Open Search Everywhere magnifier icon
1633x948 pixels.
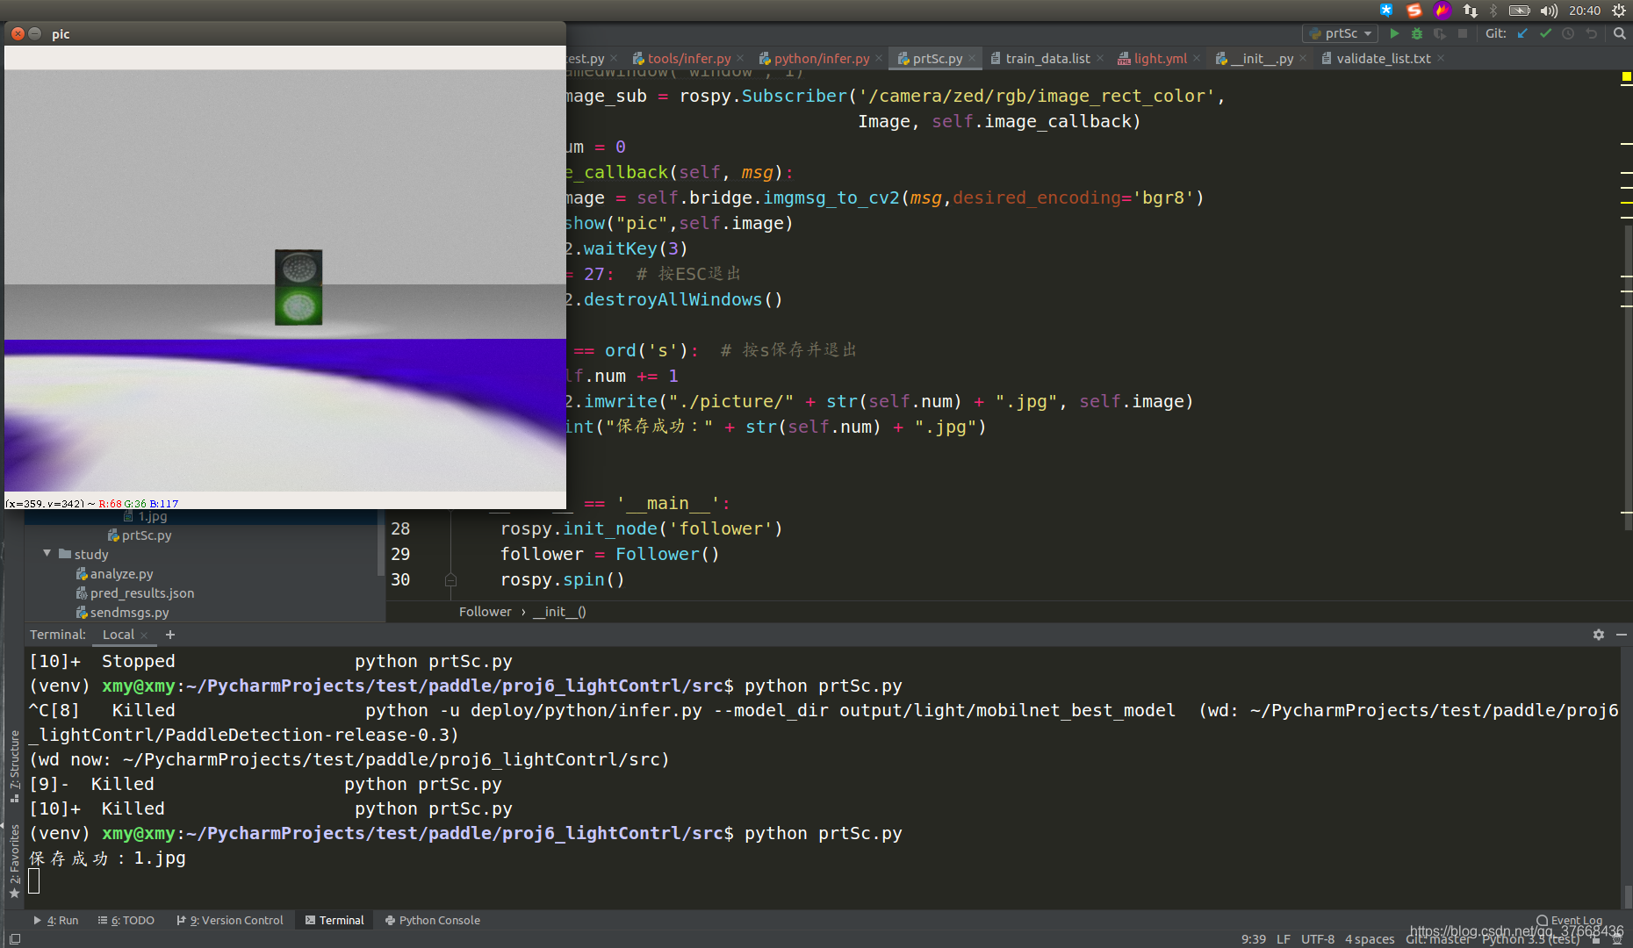[x=1620, y=33]
